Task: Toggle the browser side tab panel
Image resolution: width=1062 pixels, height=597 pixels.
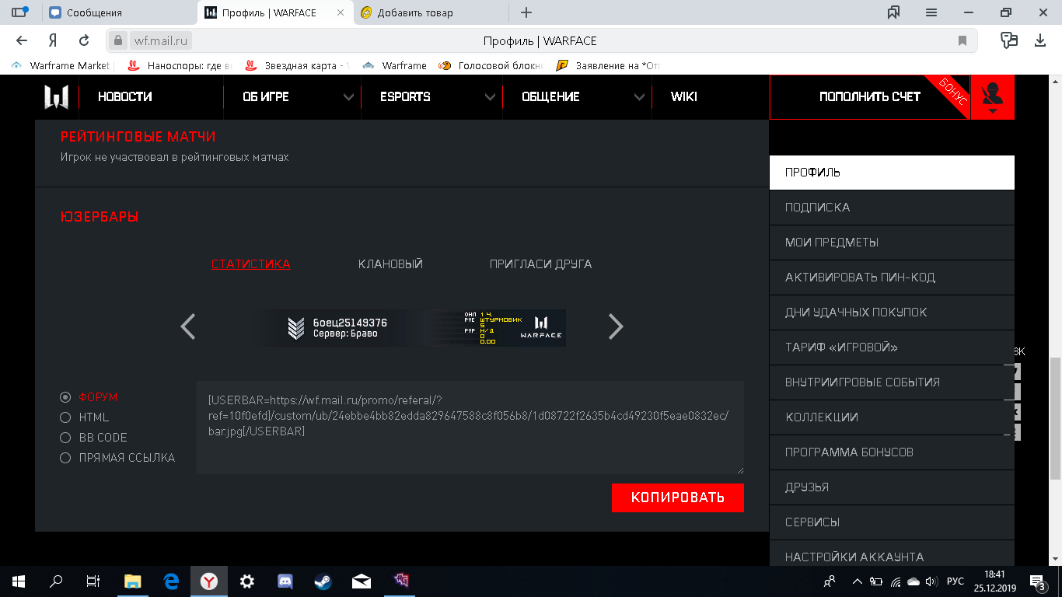Action: tap(19, 12)
